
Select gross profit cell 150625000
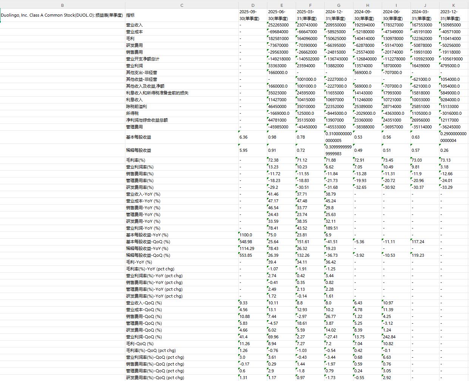tap(339, 39)
